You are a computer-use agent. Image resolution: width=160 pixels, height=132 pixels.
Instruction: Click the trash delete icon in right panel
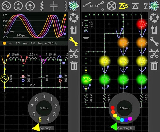(x=154, y=65)
